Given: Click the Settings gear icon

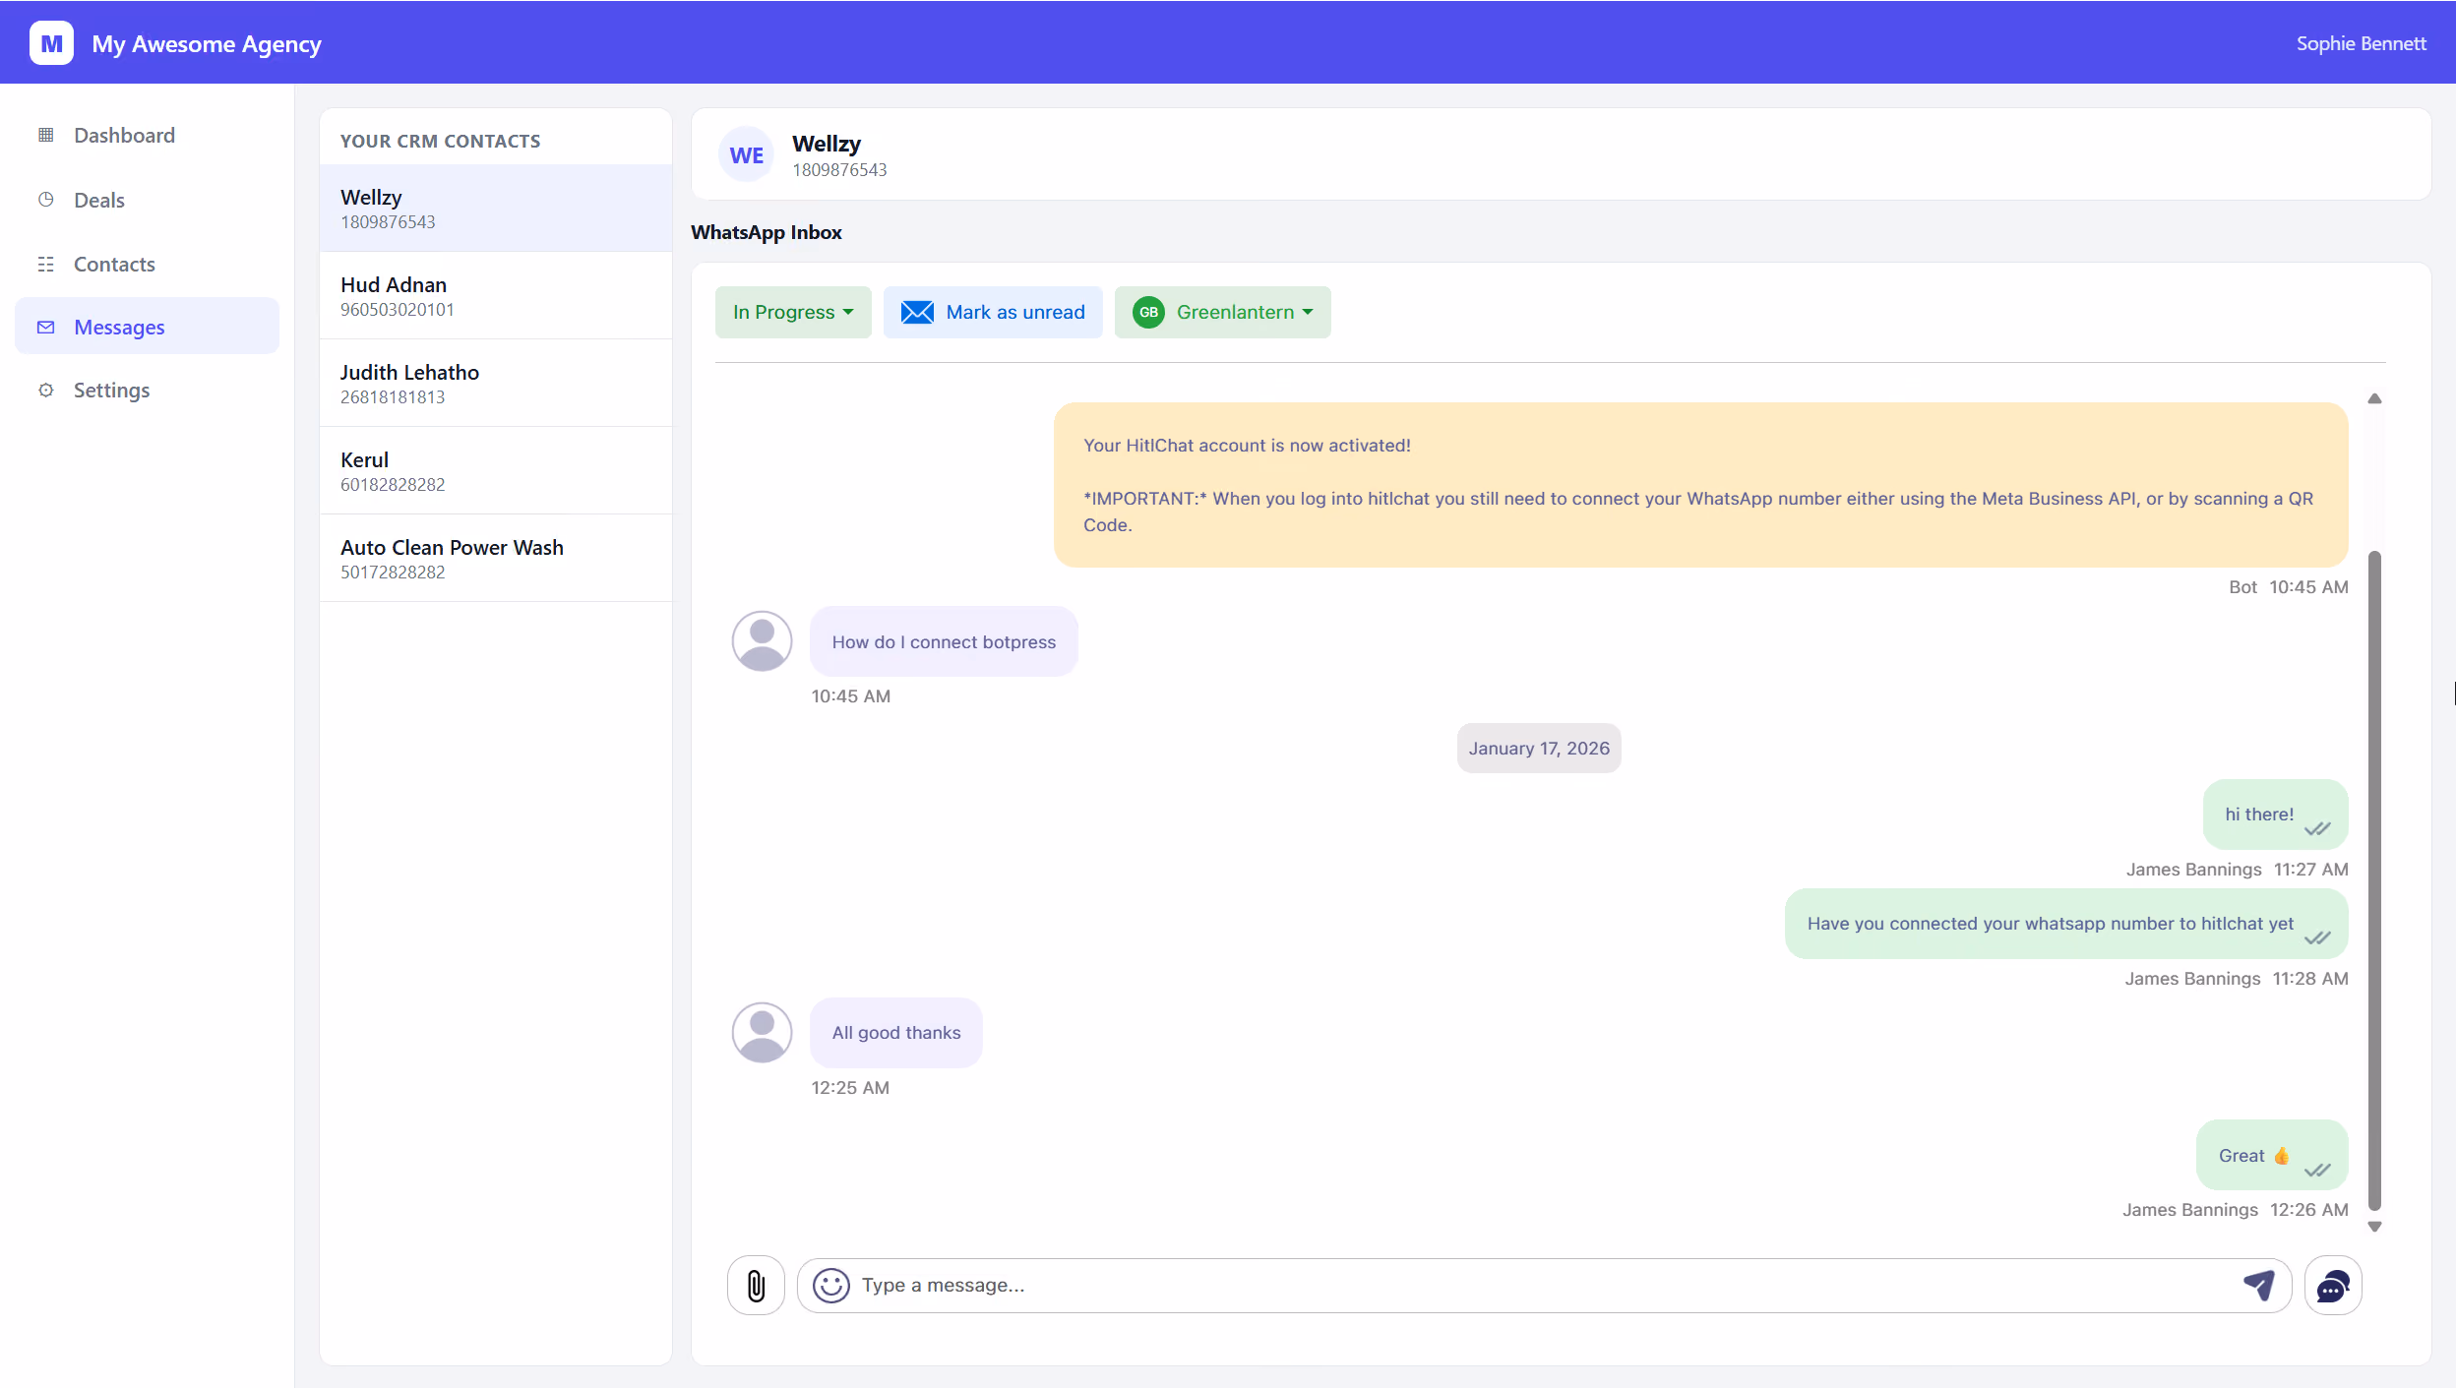Looking at the screenshot, I should click(x=45, y=390).
